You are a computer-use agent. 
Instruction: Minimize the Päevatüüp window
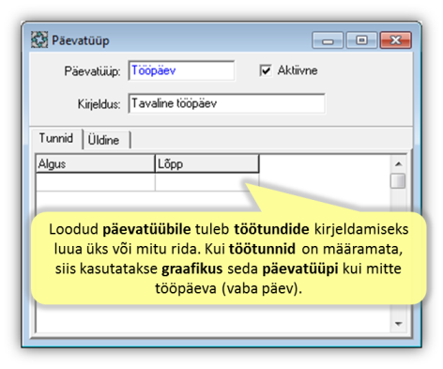click(x=328, y=40)
